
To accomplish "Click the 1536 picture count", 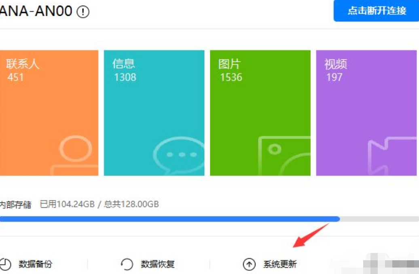I will click(x=231, y=77).
